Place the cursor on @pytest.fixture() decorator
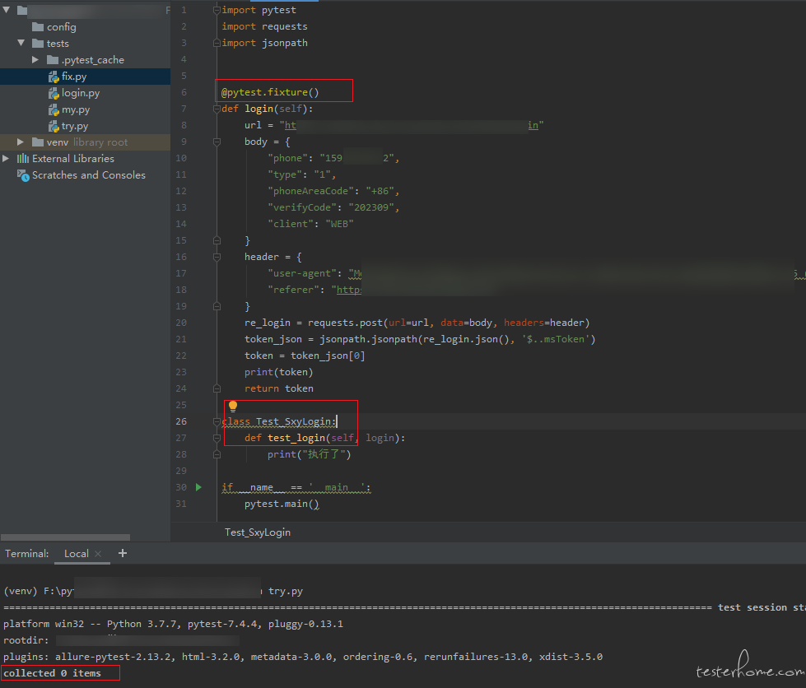806x688 pixels. click(270, 92)
